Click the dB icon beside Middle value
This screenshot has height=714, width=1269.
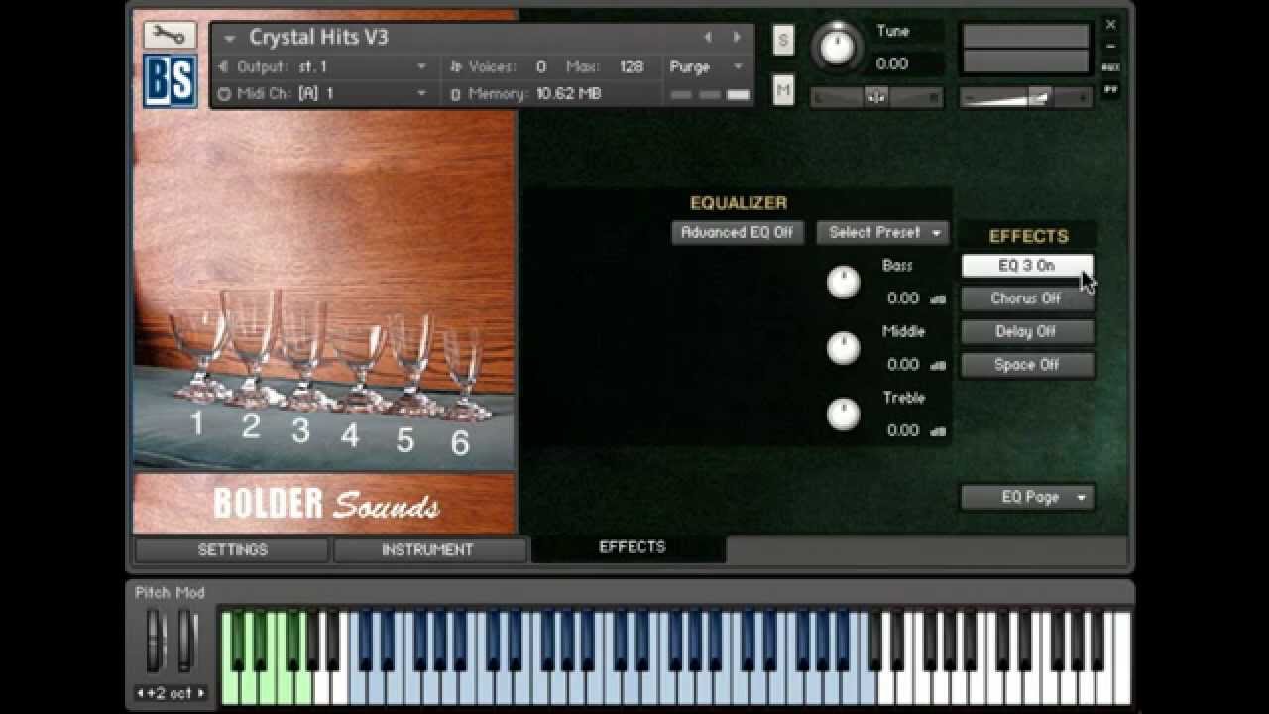click(939, 365)
